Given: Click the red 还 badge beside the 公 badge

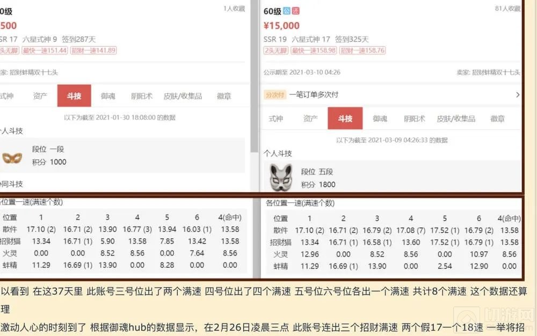Looking at the screenshot, I should (x=296, y=10).
